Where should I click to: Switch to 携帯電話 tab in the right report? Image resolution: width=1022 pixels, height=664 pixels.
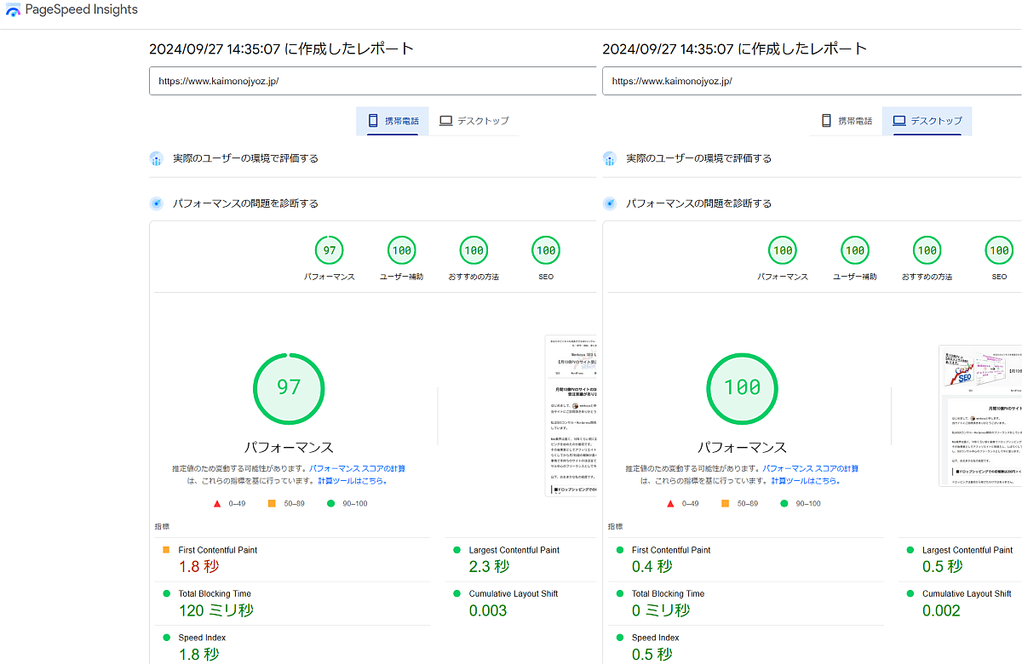pyautogui.click(x=846, y=121)
